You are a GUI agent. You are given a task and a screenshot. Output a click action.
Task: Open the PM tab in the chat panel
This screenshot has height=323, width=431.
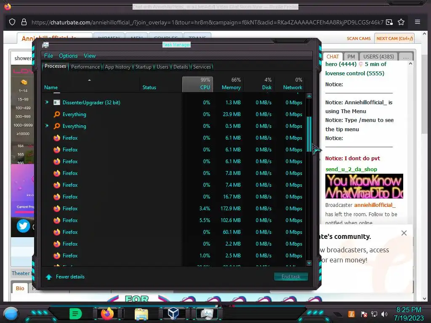(x=351, y=57)
